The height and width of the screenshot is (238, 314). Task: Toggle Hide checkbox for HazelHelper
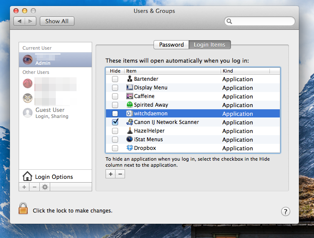[115, 131]
